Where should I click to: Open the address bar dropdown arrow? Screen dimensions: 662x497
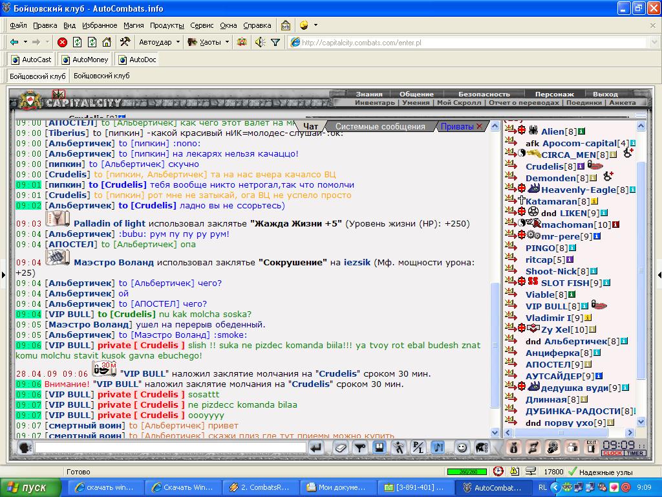click(654, 42)
